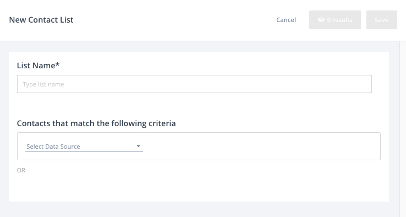Click the underline beneath Select Data Source

[84, 151]
